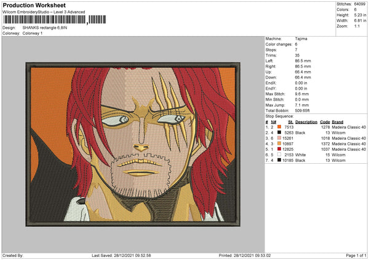
Task: Click the orange swatch for stop 1
Action: click(x=279, y=127)
